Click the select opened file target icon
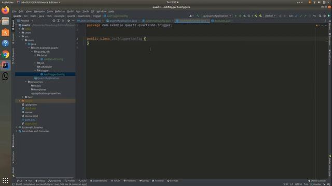Viewport: 332px width, 186px height. [54, 21]
